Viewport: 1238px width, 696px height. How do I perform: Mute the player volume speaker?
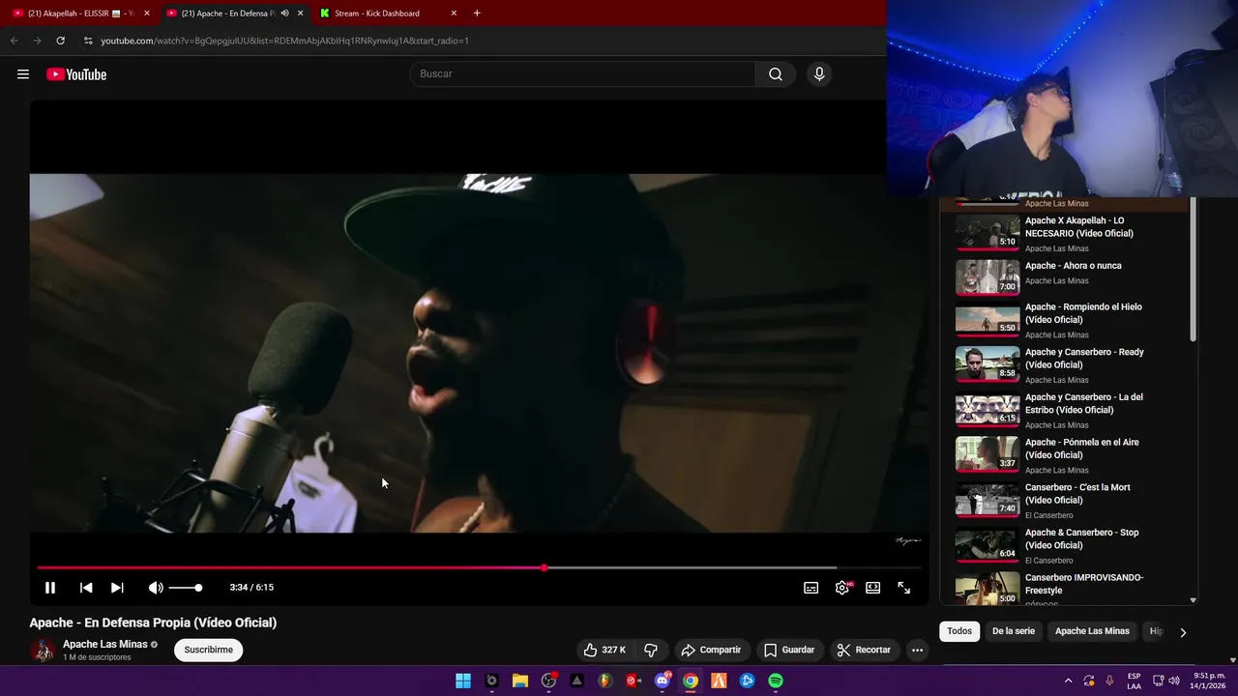(x=156, y=588)
